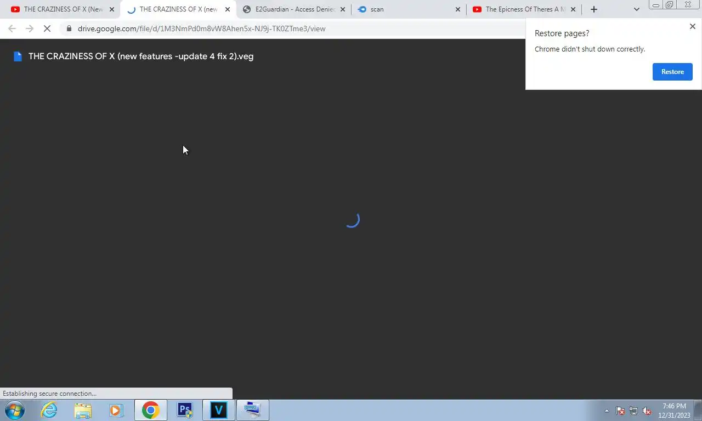Close the first YouTube tab
Image resolution: width=702 pixels, height=421 pixels.
click(112, 9)
